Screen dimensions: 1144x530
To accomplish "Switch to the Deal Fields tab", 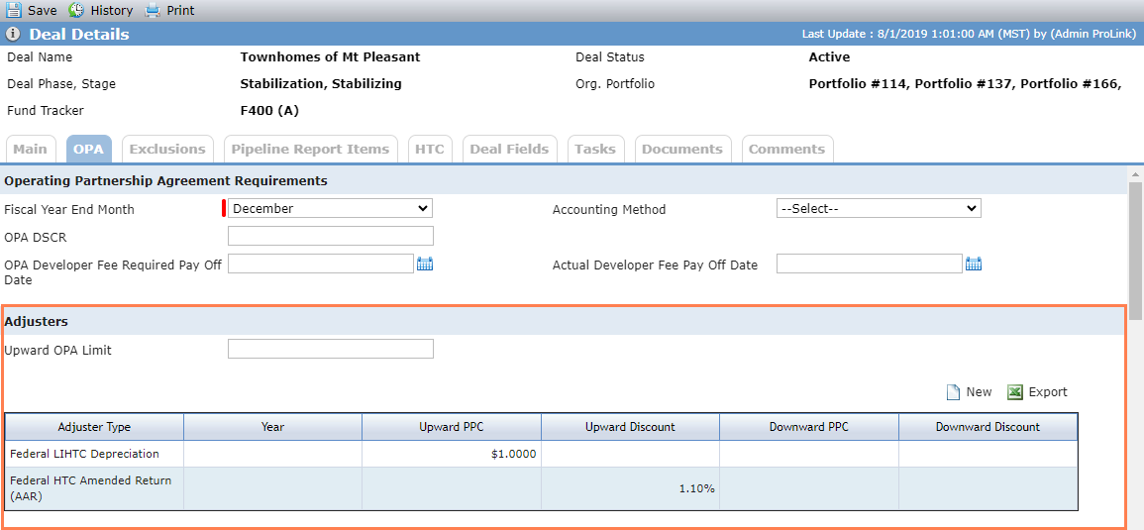I will 509,149.
